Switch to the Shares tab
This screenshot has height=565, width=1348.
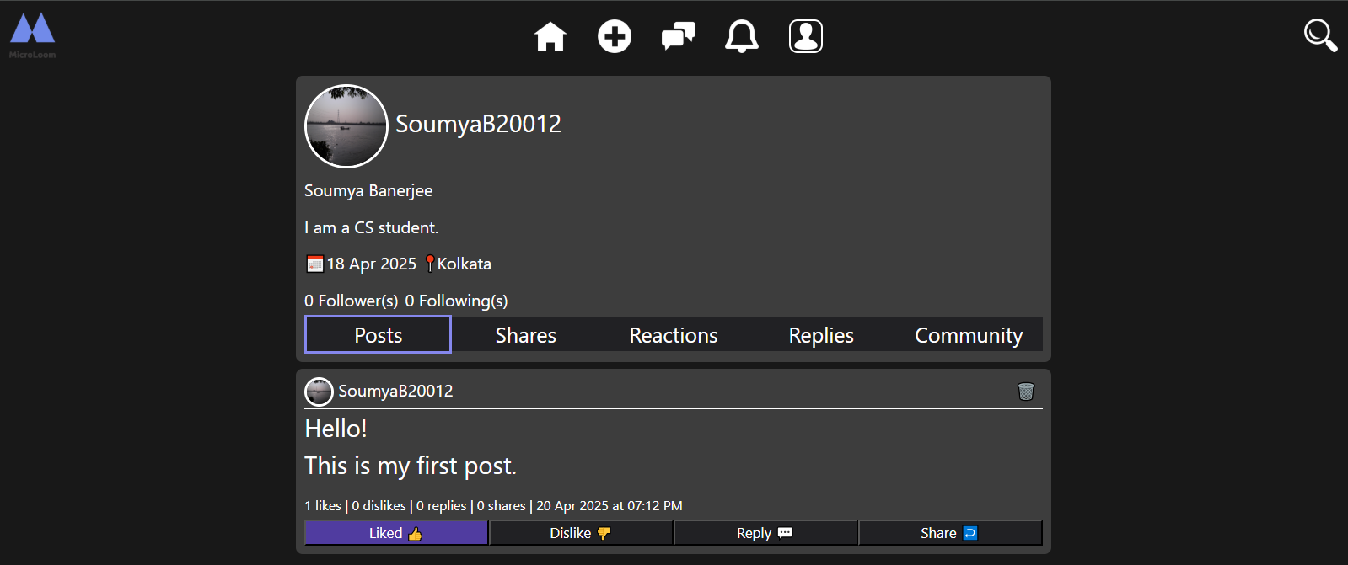(525, 335)
